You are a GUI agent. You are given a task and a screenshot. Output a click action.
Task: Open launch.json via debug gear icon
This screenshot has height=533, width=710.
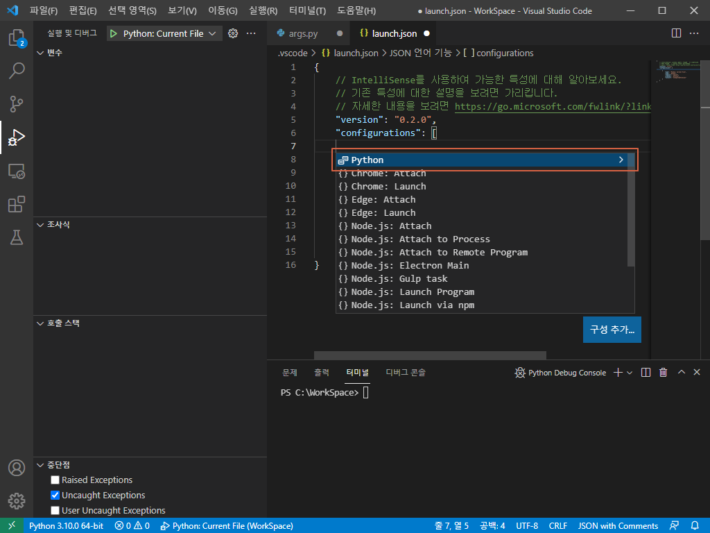pos(233,33)
